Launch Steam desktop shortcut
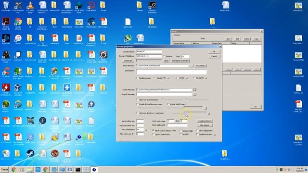The height and width of the screenshot is (173, 308). point(30,155)
